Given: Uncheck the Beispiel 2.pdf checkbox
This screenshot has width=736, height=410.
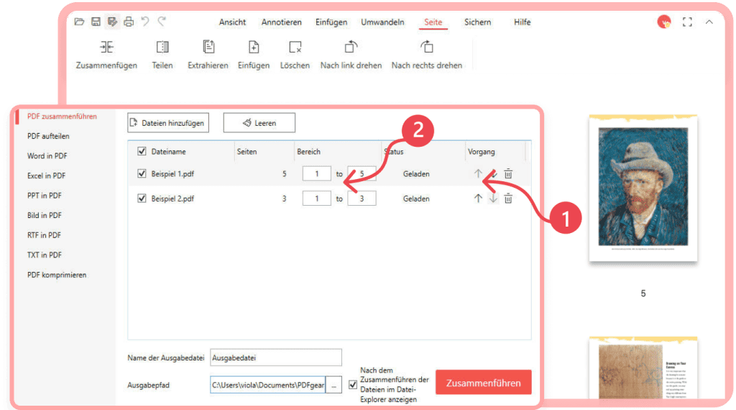Looking at the screenshot, I should pos(142,199).
